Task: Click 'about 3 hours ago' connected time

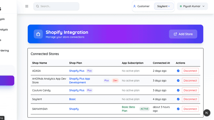Action: (161, 109)
